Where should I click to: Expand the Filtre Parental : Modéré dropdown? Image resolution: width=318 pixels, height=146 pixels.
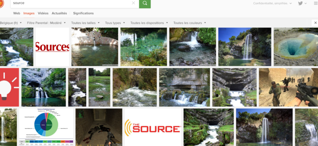pyautogui.click(x=47, y=23)
